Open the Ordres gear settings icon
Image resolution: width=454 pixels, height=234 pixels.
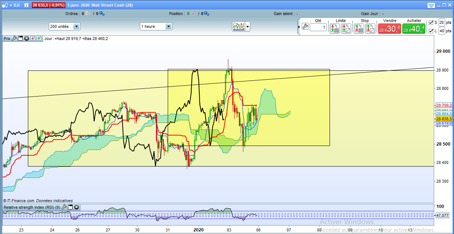(x=102, y=14)
